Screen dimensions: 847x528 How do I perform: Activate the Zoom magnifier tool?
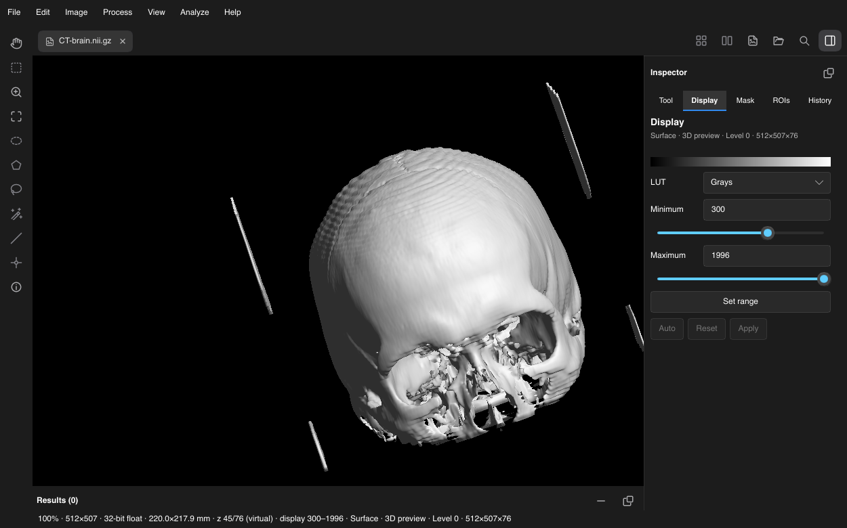[x=16, y=92]
